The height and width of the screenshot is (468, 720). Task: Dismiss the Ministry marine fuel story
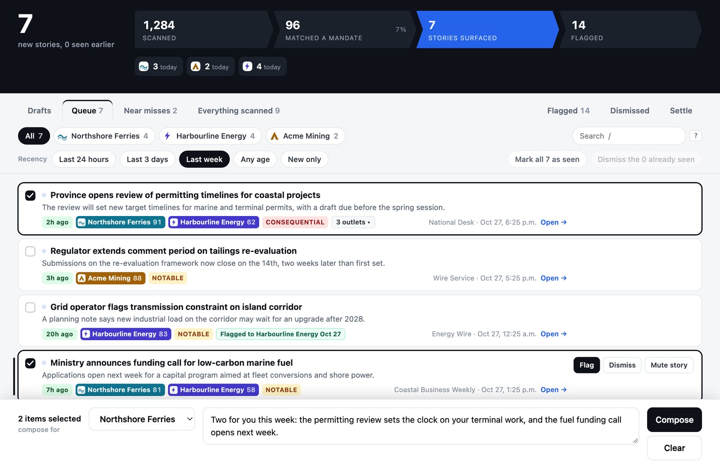pos(622,365)
